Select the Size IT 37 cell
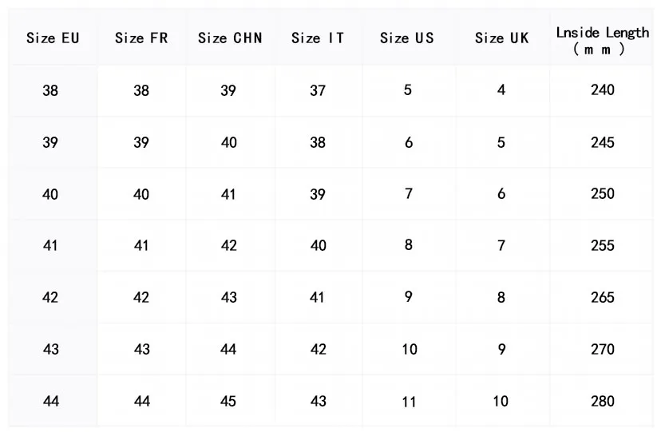Viewport: 661px width, 432px height. tap(318, 91)
